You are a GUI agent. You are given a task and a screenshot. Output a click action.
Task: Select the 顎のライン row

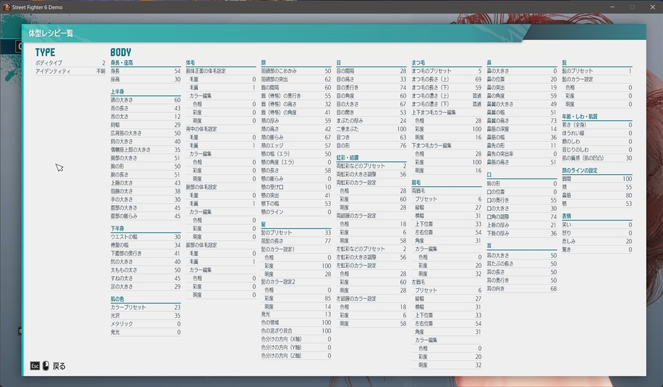(x=296, y=212)
